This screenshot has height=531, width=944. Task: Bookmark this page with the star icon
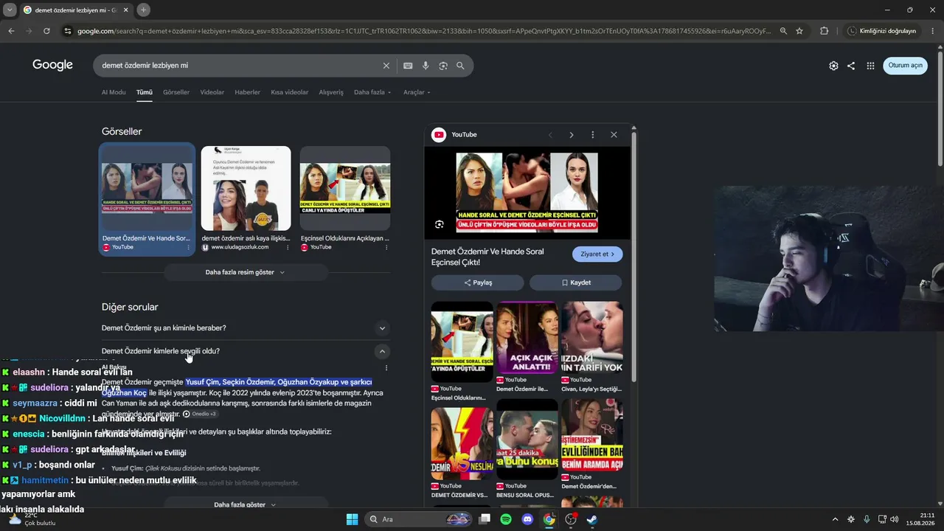tap(799, 31)
